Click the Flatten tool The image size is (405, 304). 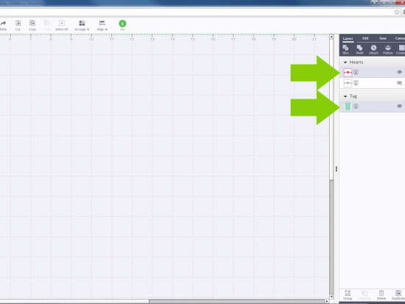[387, 49]
